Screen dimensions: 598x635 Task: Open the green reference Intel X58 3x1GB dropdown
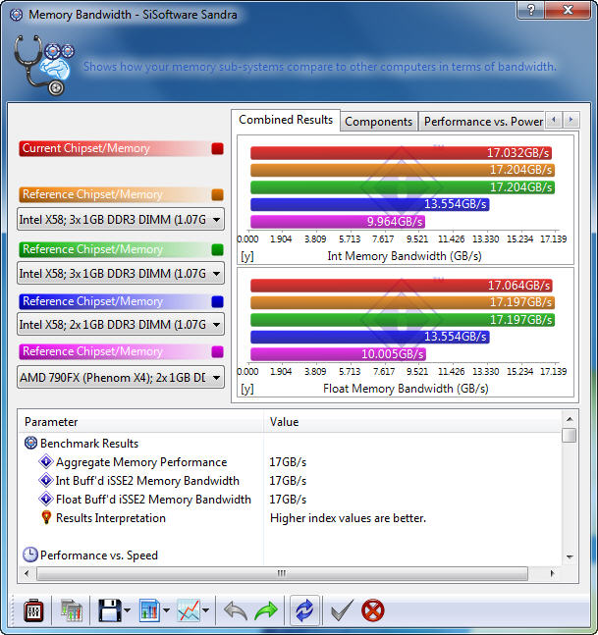tap(121, 274)
